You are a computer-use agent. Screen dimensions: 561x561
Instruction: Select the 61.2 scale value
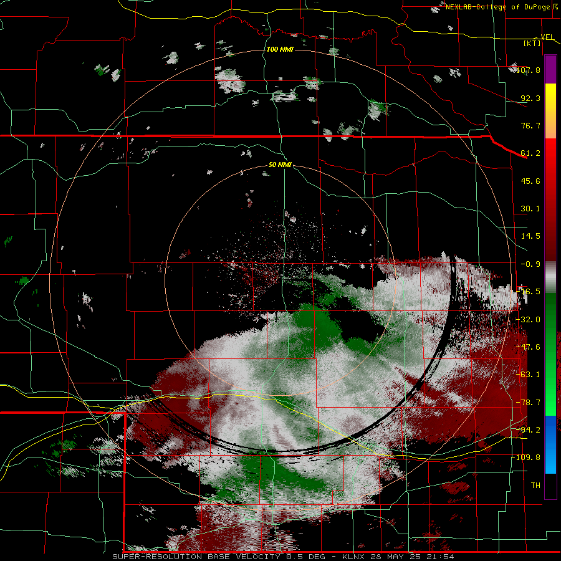click(531, 153)
